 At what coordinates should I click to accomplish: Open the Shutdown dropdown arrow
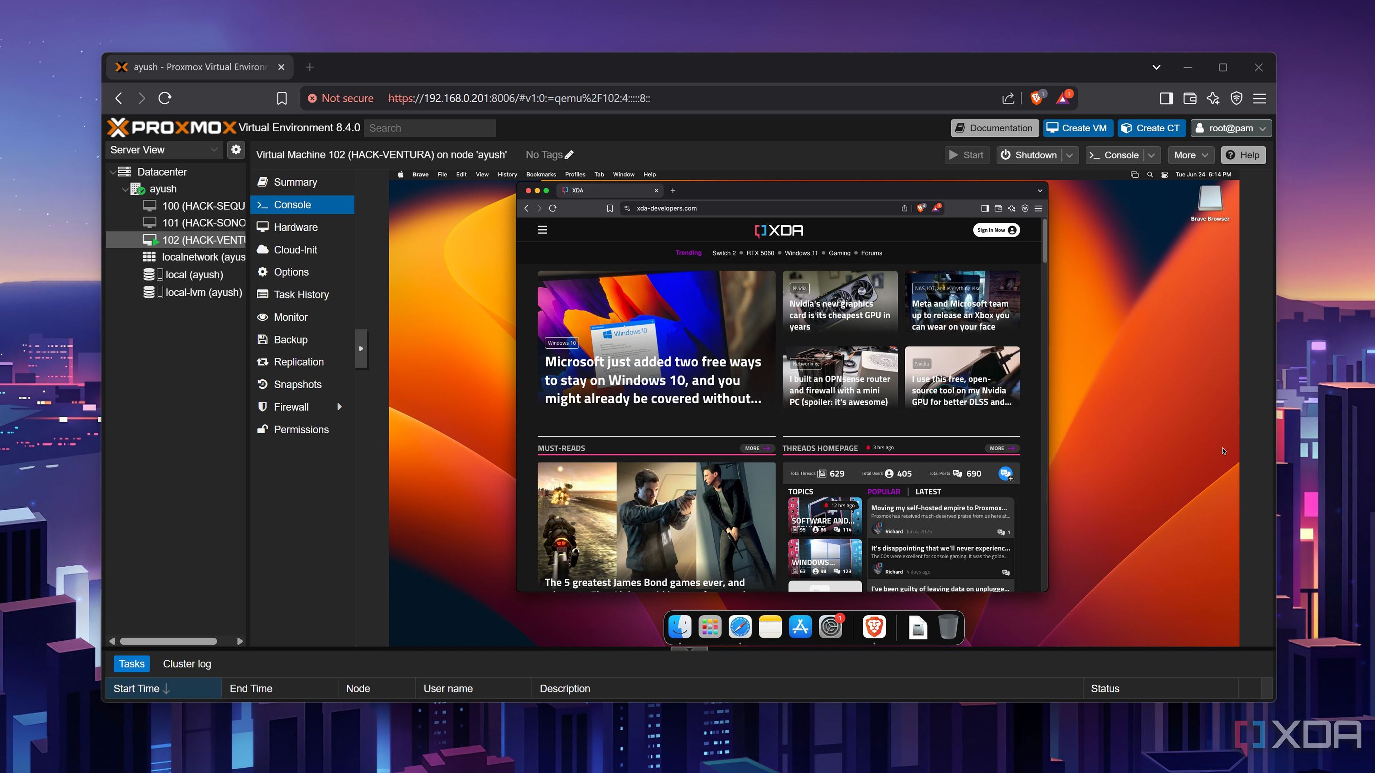point(1070,155)
